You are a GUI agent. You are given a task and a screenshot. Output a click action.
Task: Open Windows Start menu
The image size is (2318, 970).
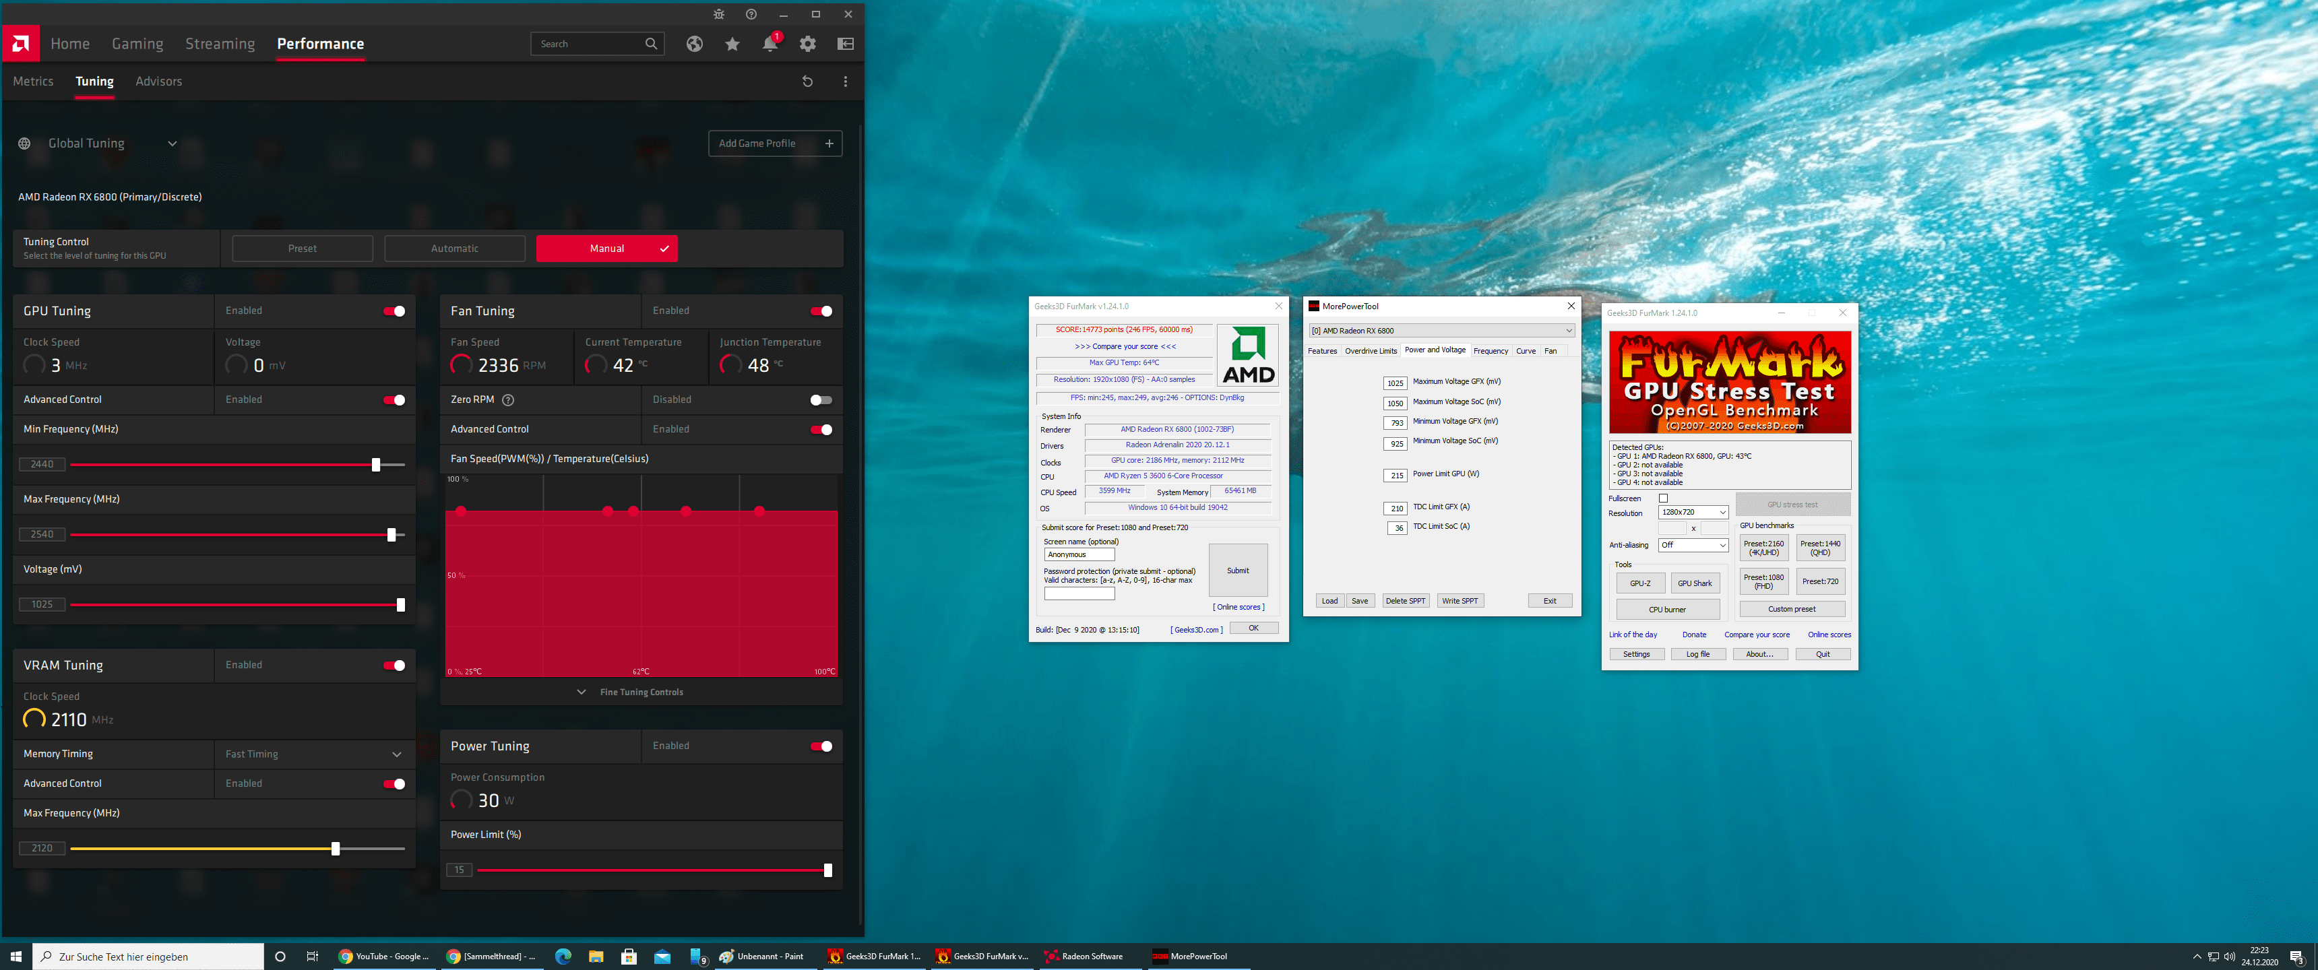(15, 956)
